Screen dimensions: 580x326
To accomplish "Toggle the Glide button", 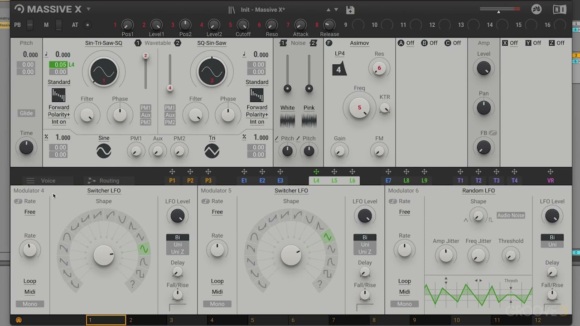I will coord(26,113).
